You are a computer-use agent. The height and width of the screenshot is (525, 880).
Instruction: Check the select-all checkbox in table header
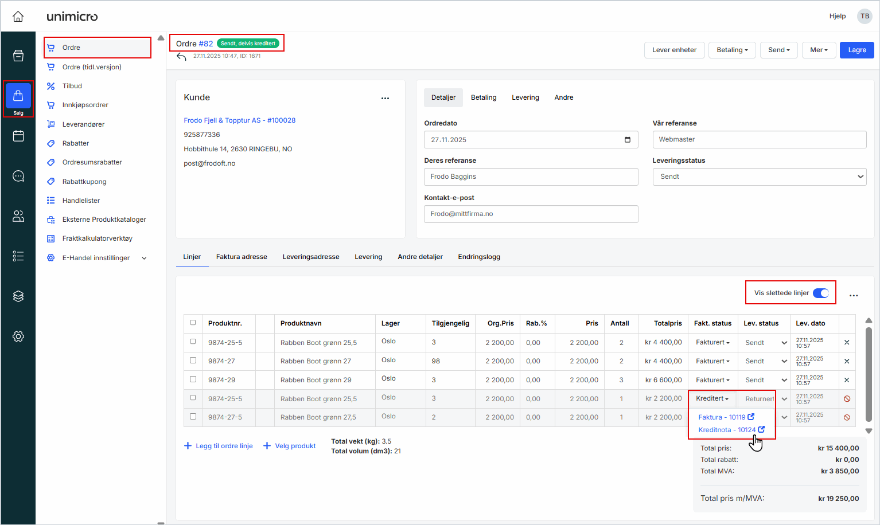(x=193, y=323)
